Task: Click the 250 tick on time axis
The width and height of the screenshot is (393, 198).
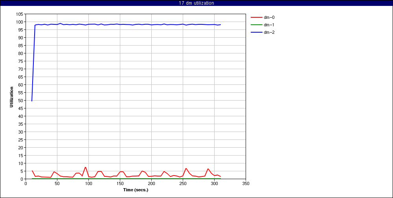Action: 183,183
